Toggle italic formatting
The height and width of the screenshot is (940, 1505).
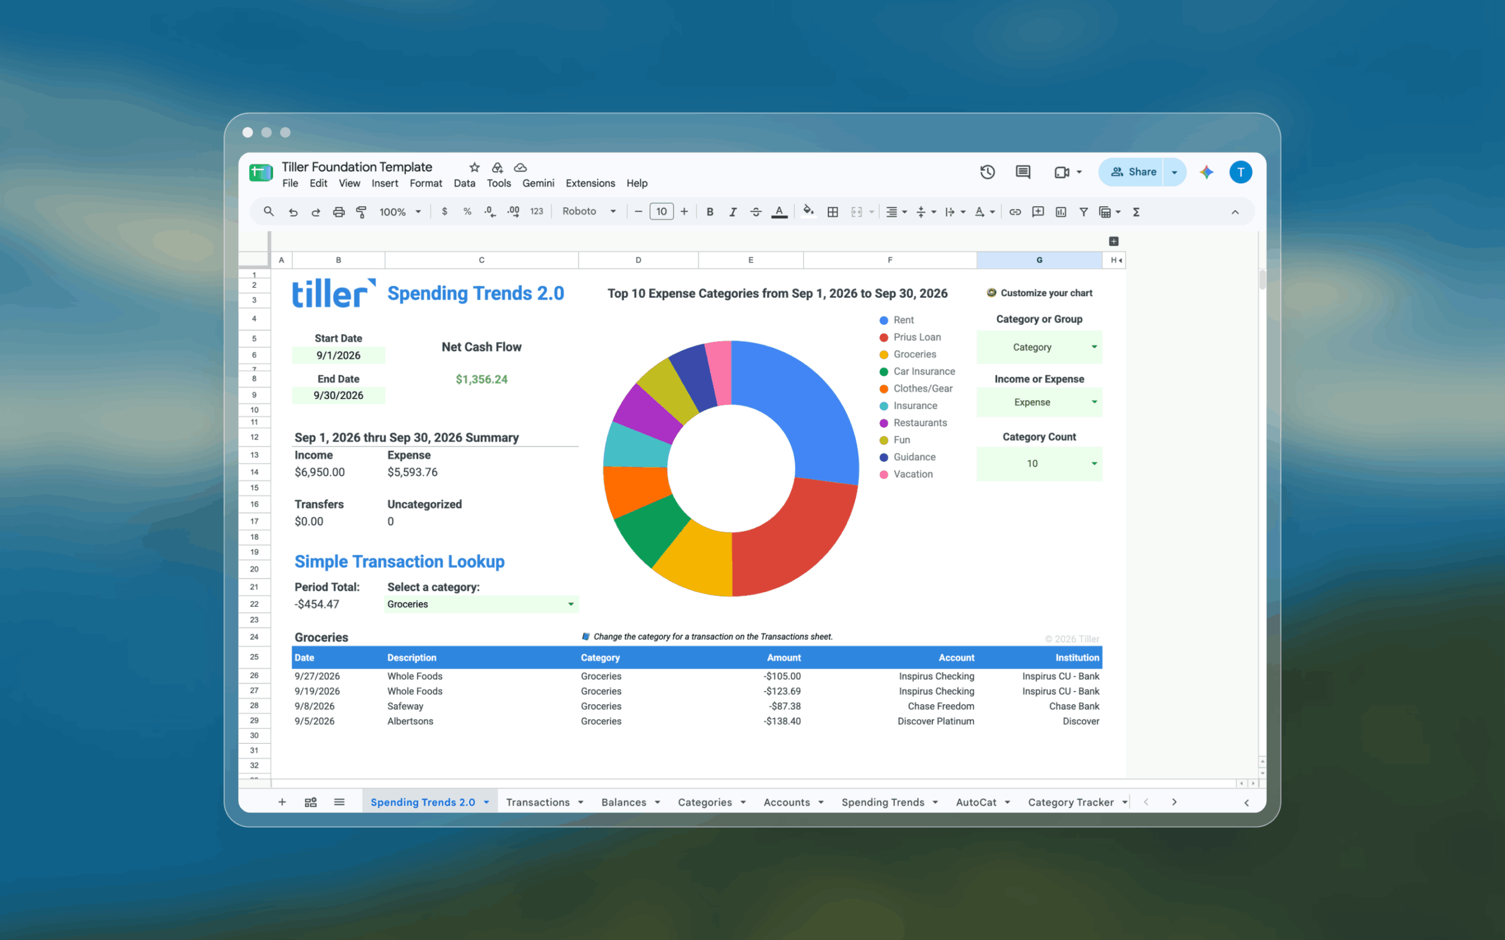[733, 212]
